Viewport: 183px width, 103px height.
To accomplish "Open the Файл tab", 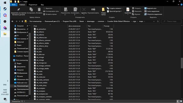I will click(14, 5).
